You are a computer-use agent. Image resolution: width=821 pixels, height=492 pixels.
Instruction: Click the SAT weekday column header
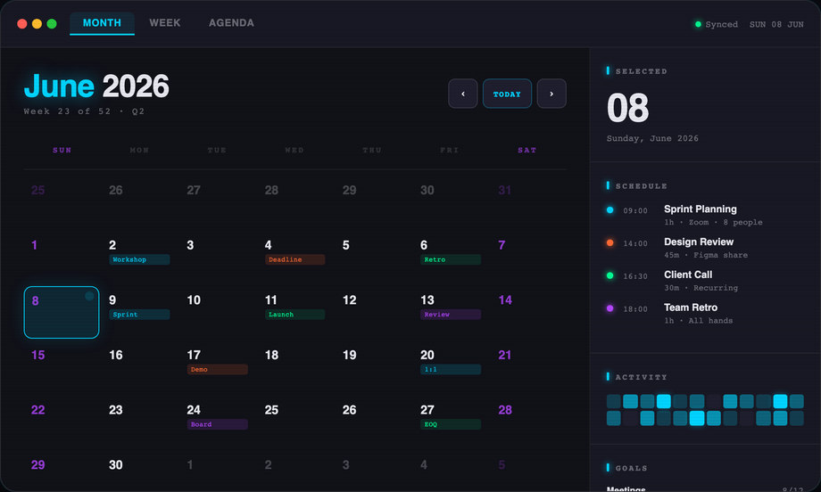527,150
